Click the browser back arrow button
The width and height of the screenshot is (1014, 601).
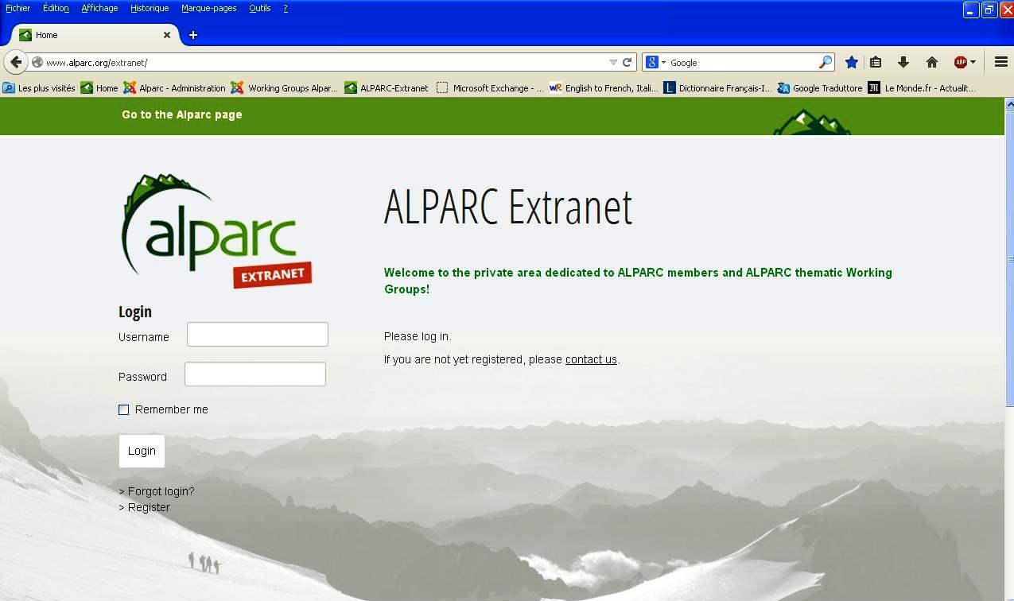coord(15,62)
